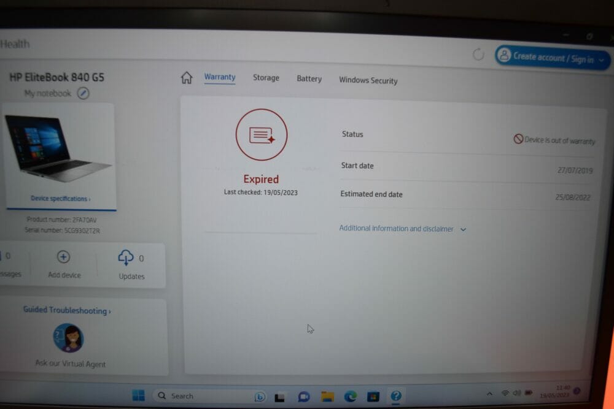Show hidden system tray icons
The image size is (614, 409).
[x=489, y=393]
